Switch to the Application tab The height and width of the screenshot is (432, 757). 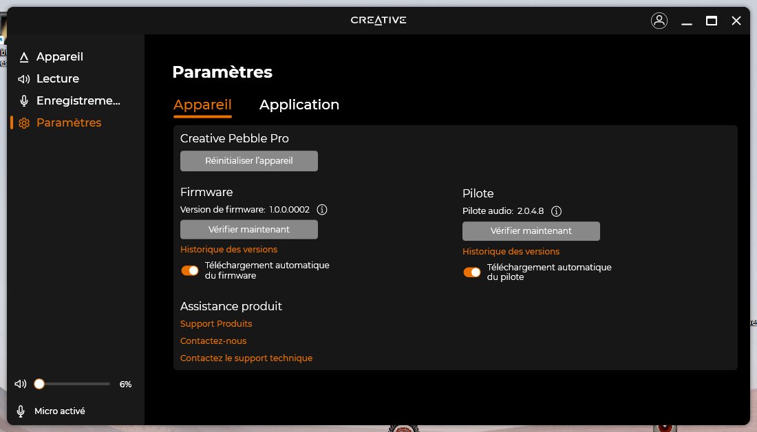coord(299,105)
